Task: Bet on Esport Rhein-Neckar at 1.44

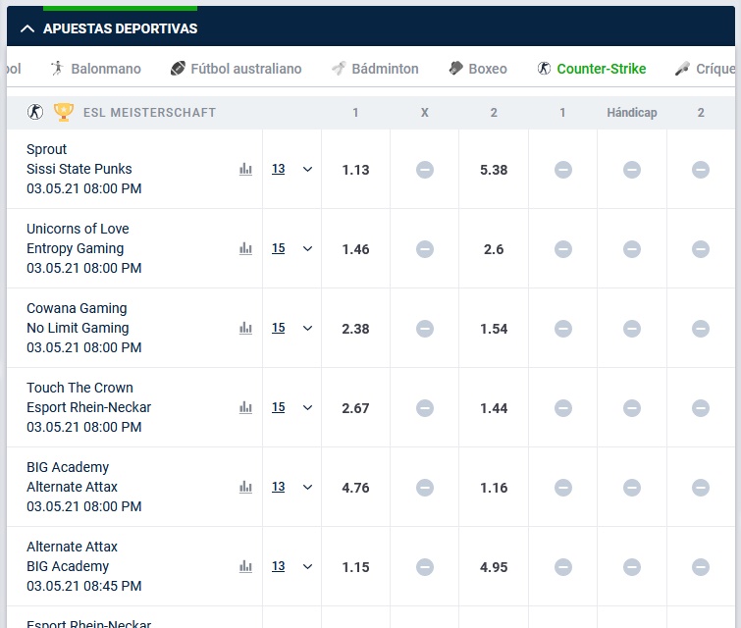Action: (494, 408)
